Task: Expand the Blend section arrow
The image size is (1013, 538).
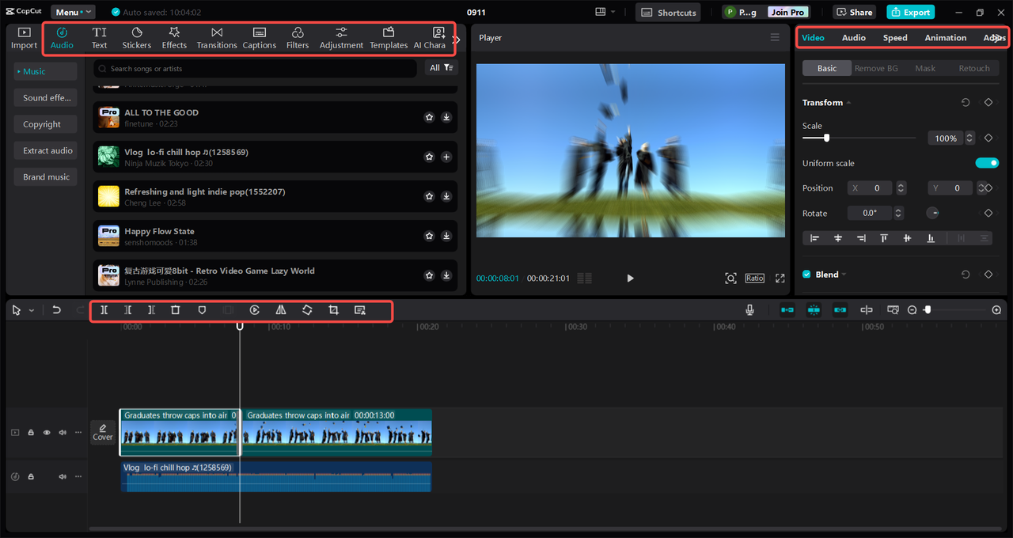Action: 844,275
